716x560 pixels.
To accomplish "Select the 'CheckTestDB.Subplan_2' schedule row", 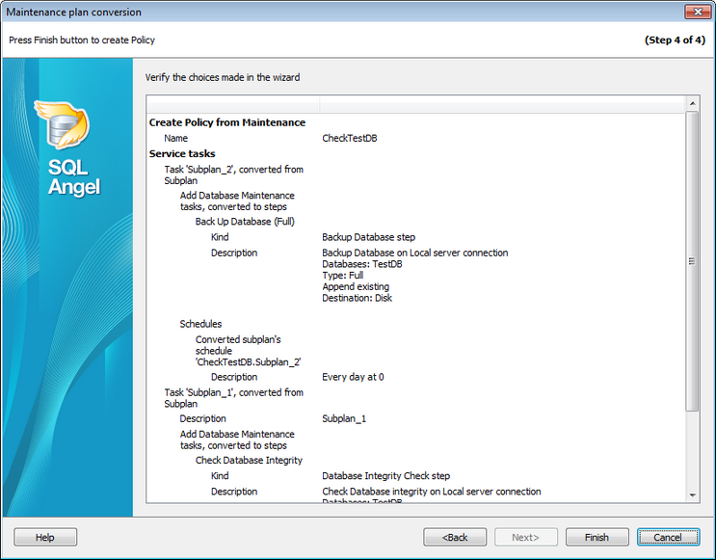I will coord(248,351).
